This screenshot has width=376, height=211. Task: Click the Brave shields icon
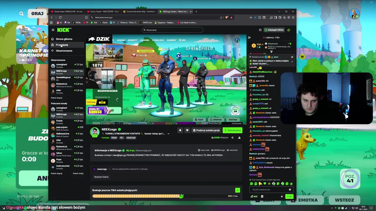tap(227, 17)
